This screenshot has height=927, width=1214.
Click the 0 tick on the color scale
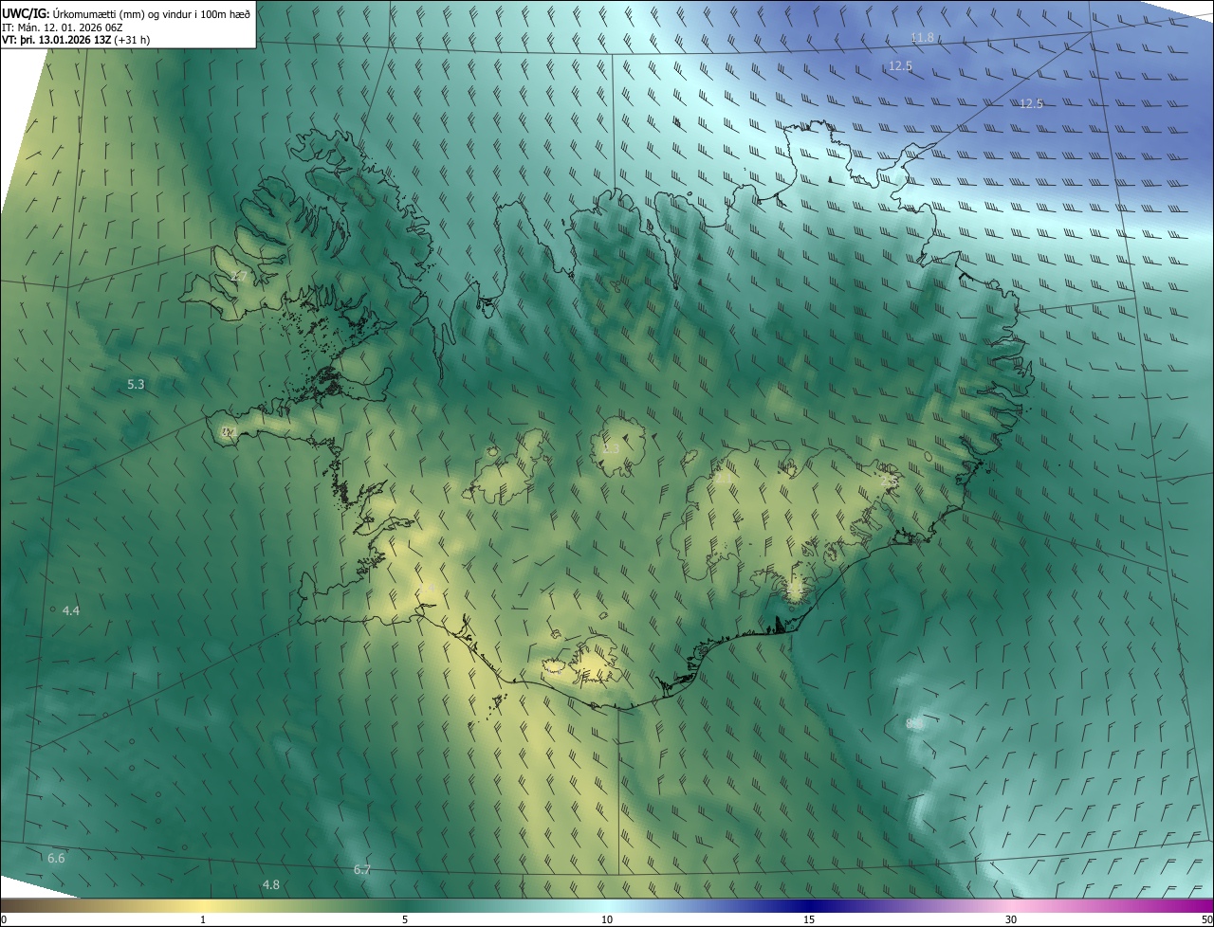coord(3,919)
